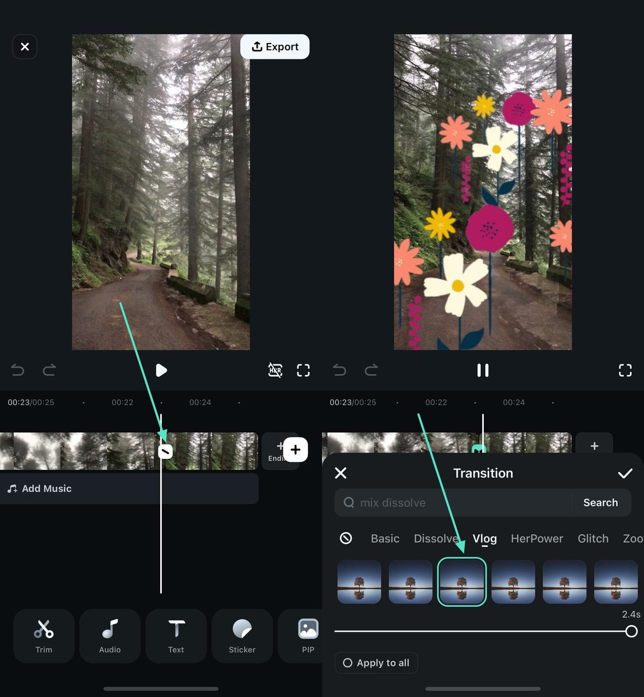Tap the floral video preview in the right screen

click(483, 192)
